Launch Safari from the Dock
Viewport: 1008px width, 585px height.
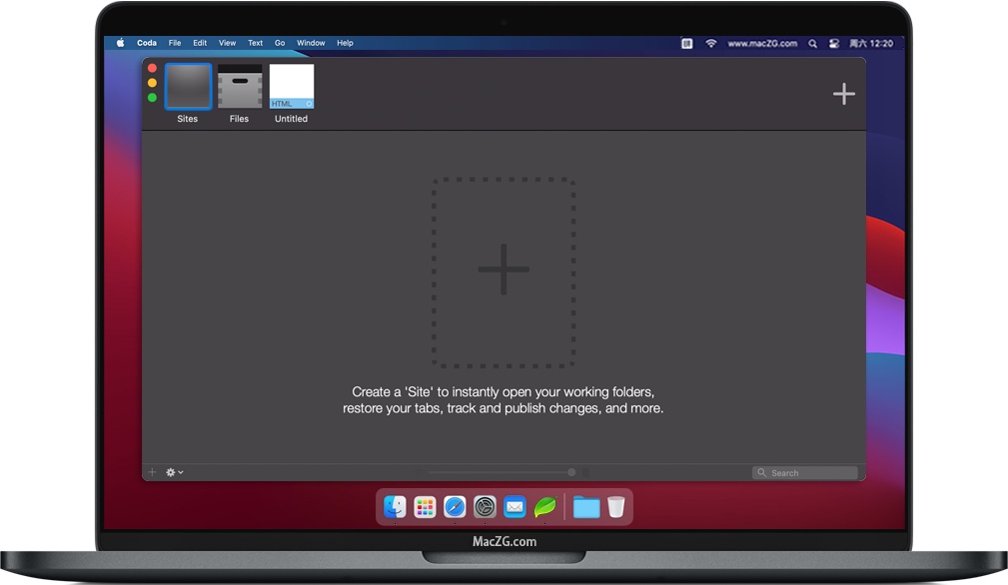pos(455,507)
